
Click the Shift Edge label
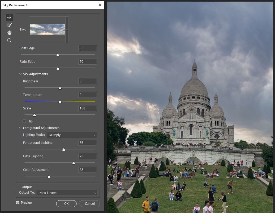[27, 48]
